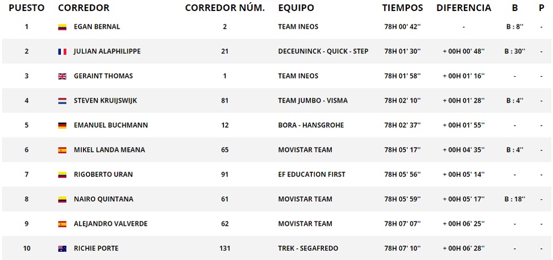
Task: Click the CORREDOR column header
Action: (84, 8)
